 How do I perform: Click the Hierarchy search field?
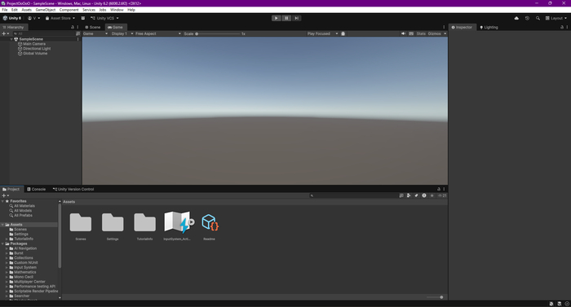point(43,33)
